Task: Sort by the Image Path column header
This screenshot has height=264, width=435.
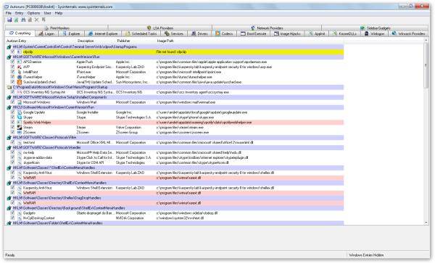Action: 249,41
